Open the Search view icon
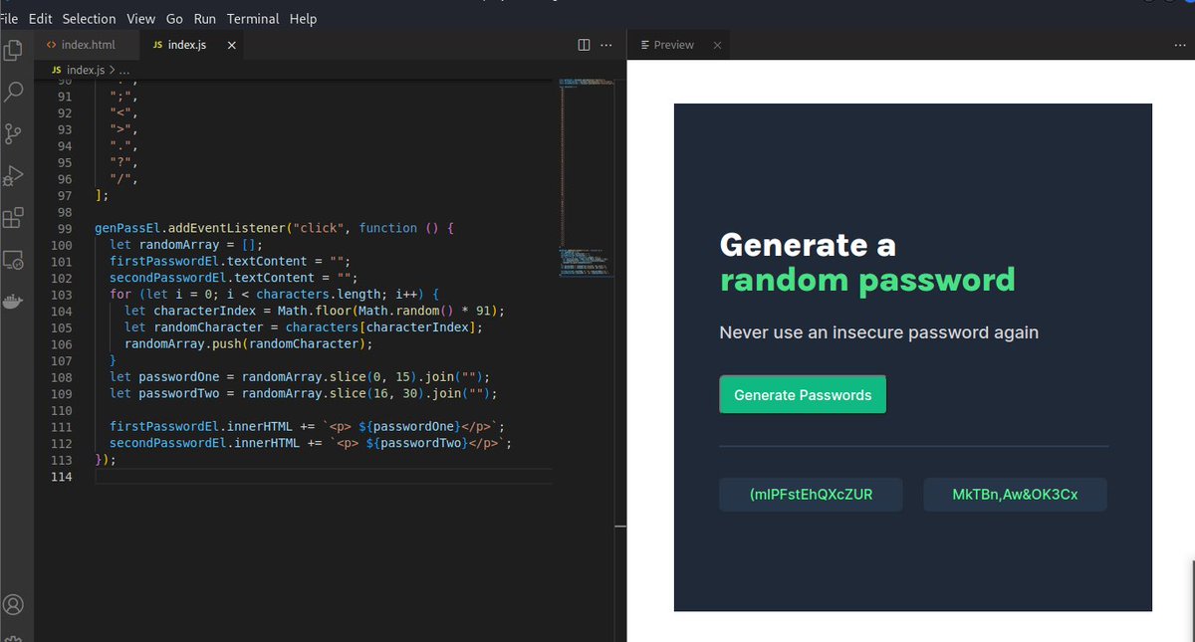The width and height of the screenshot is (1195, 642). 13,92
